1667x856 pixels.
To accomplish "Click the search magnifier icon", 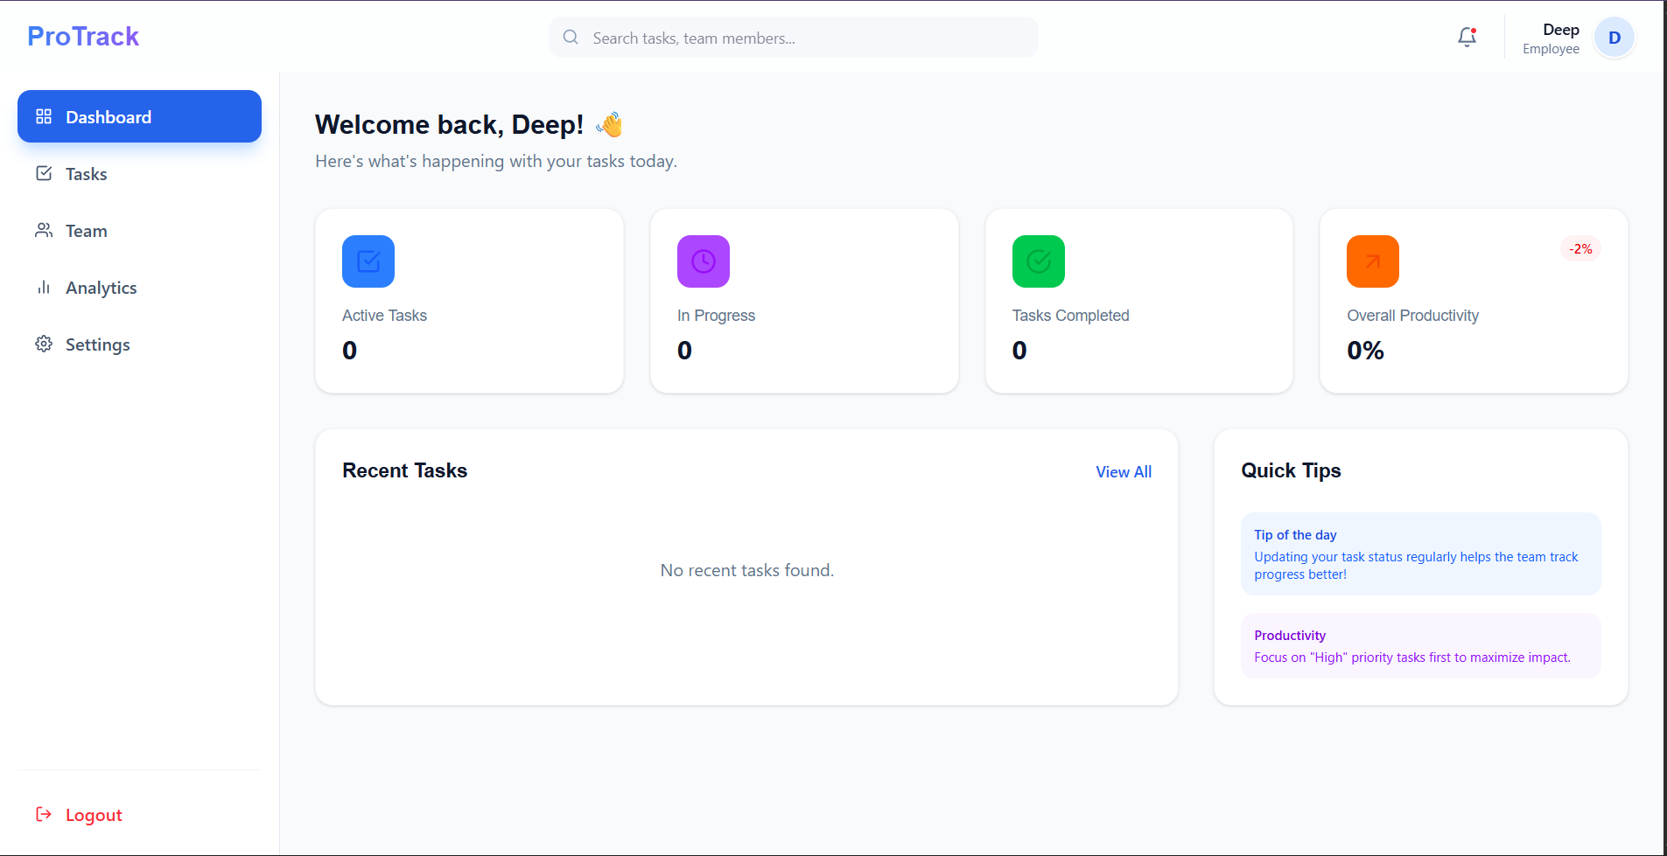I will click(x=571, y=38).
